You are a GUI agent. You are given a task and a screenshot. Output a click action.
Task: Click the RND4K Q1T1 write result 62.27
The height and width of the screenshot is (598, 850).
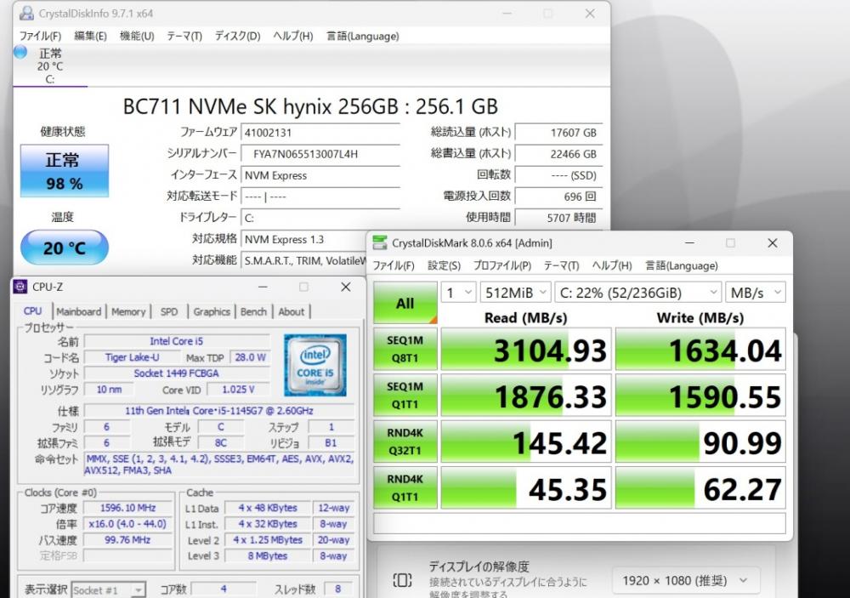point(700,488)
